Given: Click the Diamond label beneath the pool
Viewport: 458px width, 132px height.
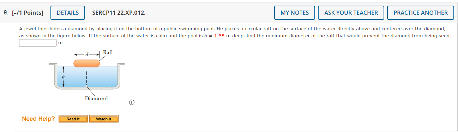Looking at the screenshot, I should click(x=96, y=99).
